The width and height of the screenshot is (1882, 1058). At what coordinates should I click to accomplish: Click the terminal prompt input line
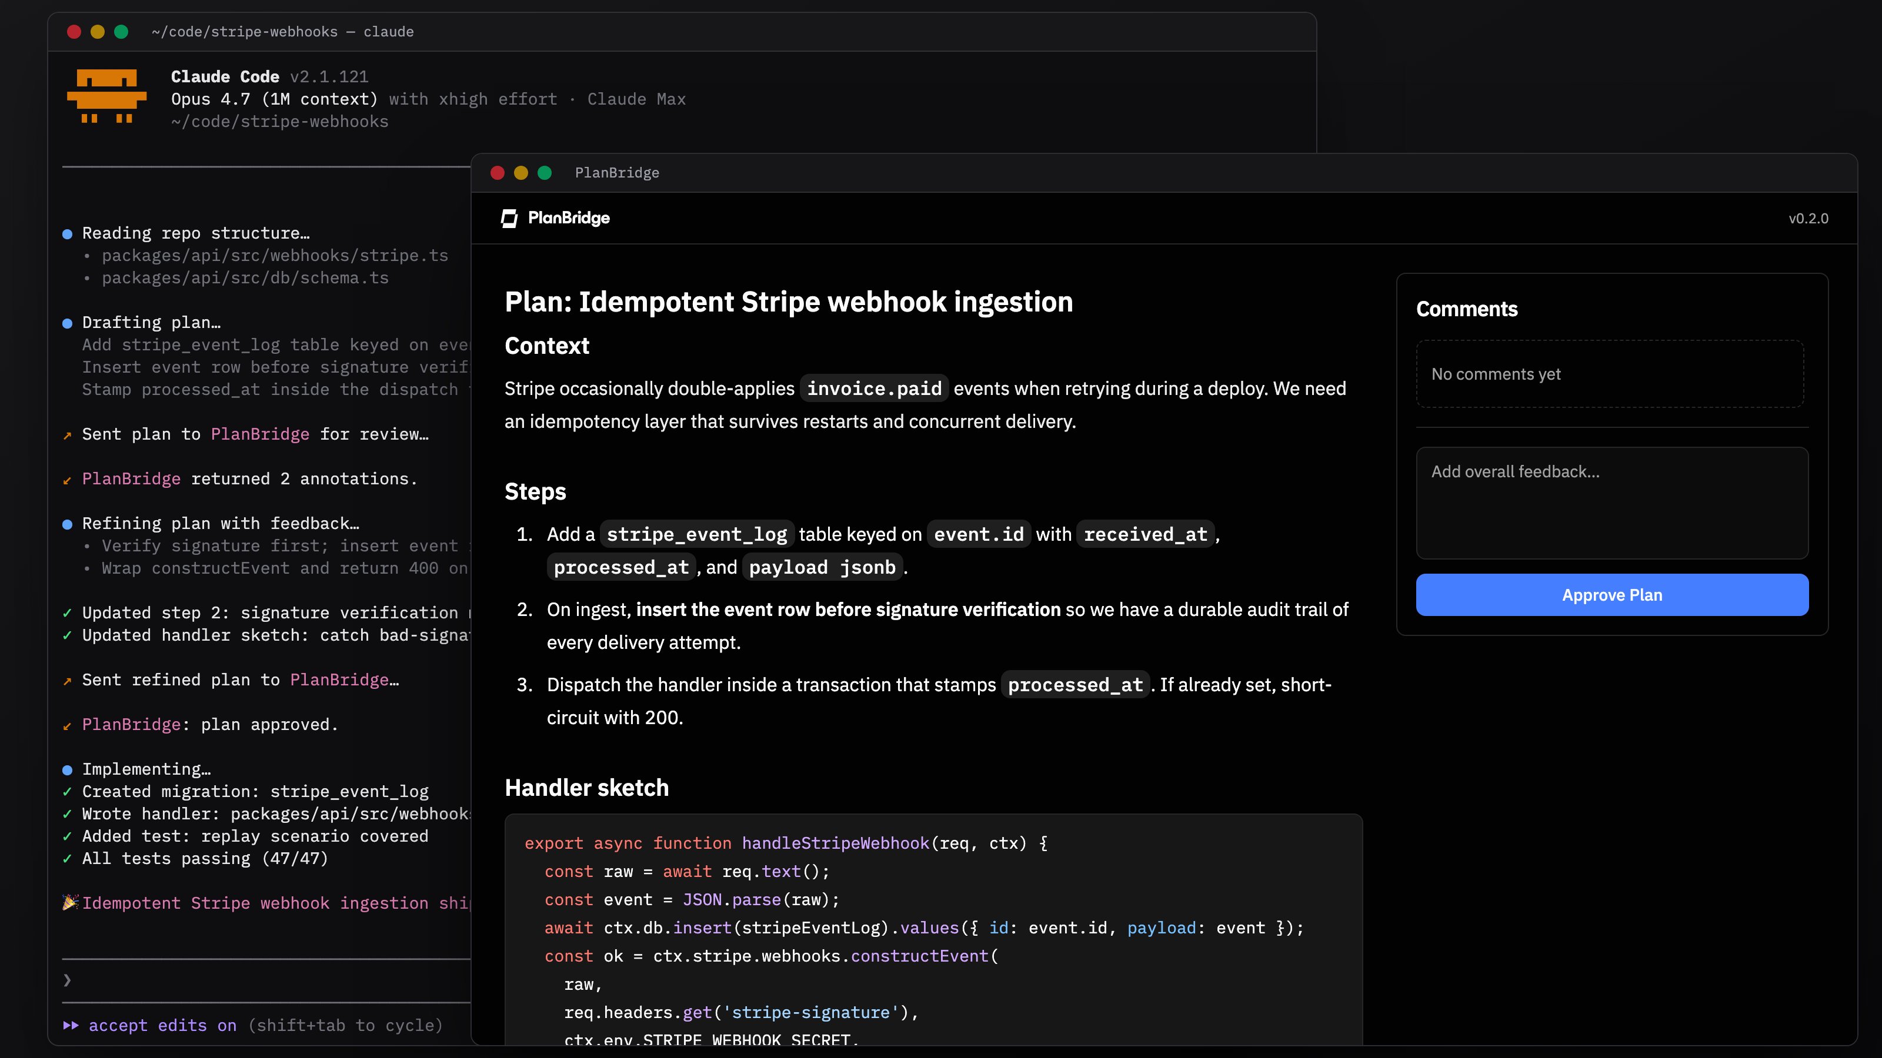(266, 980)
